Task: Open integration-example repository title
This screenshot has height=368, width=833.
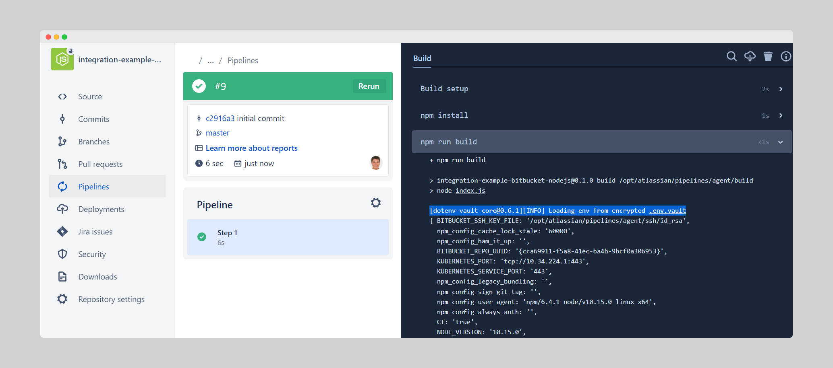Action: (x=120, y=60)
